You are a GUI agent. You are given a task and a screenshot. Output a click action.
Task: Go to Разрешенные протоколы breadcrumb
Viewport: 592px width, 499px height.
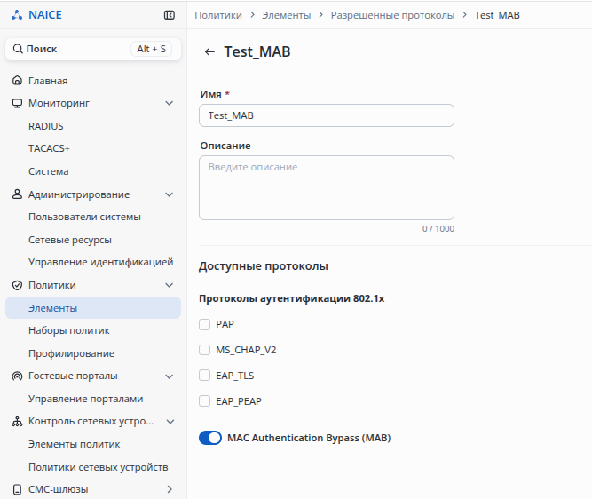click(x=392, y=15)
